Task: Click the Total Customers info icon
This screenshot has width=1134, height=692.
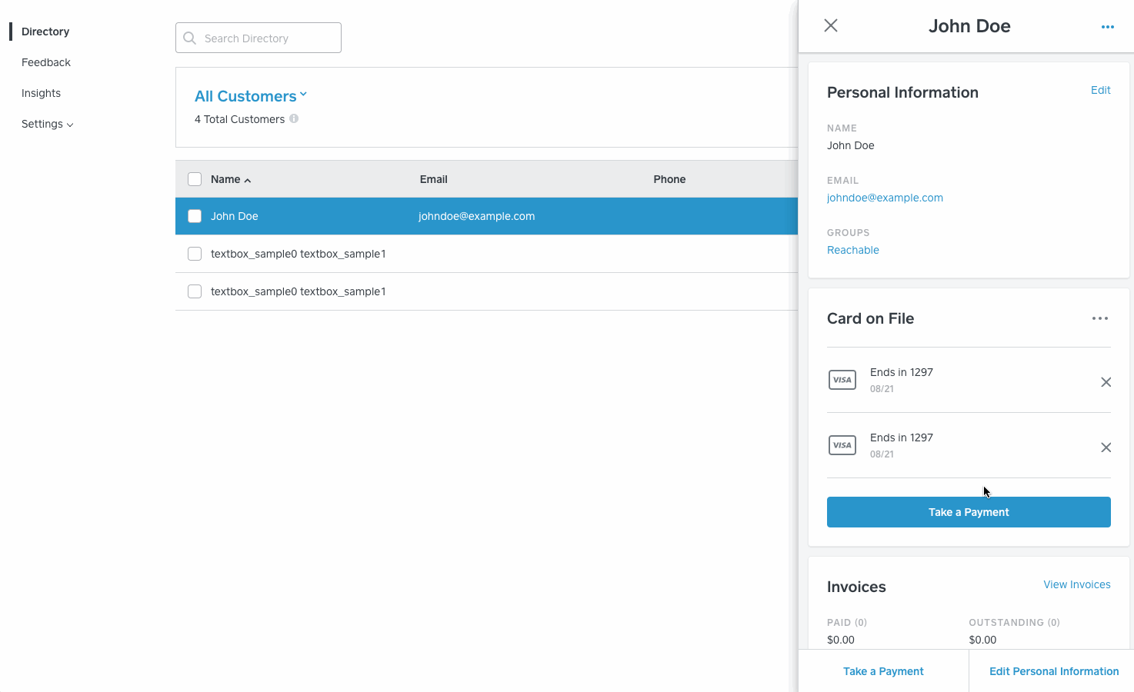Action: click(x=294, y=119)
